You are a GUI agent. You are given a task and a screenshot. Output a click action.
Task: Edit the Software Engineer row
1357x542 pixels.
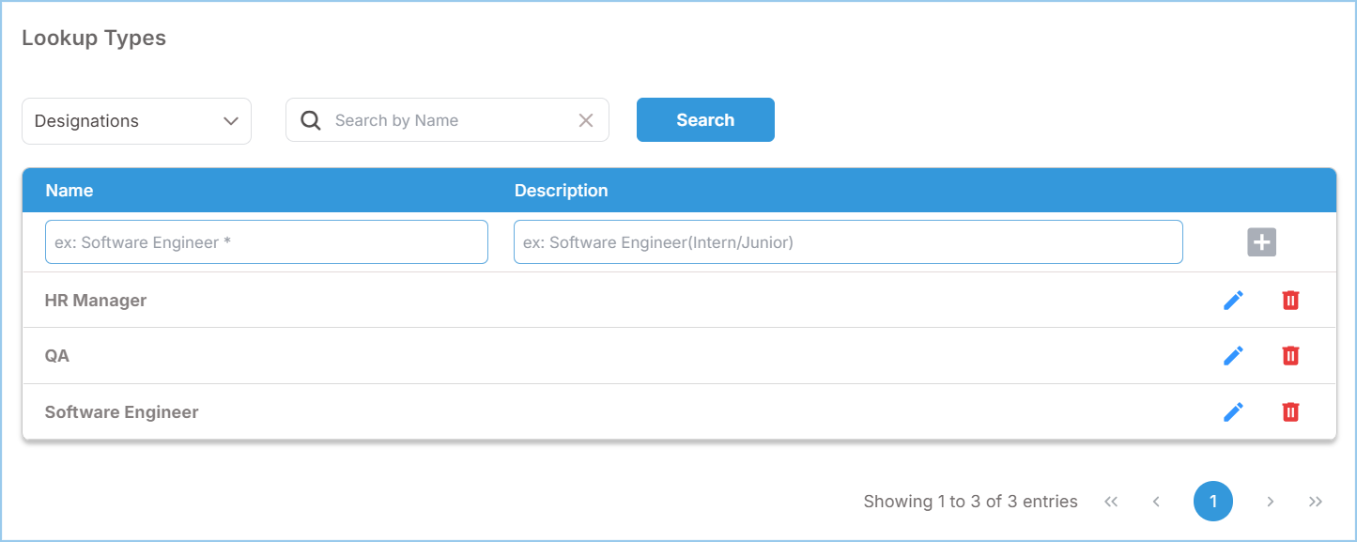[x=1233, y=412]
